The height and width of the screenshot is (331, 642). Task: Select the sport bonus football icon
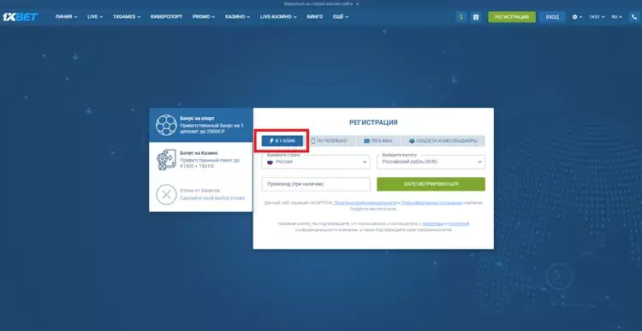tap(166, 125)
